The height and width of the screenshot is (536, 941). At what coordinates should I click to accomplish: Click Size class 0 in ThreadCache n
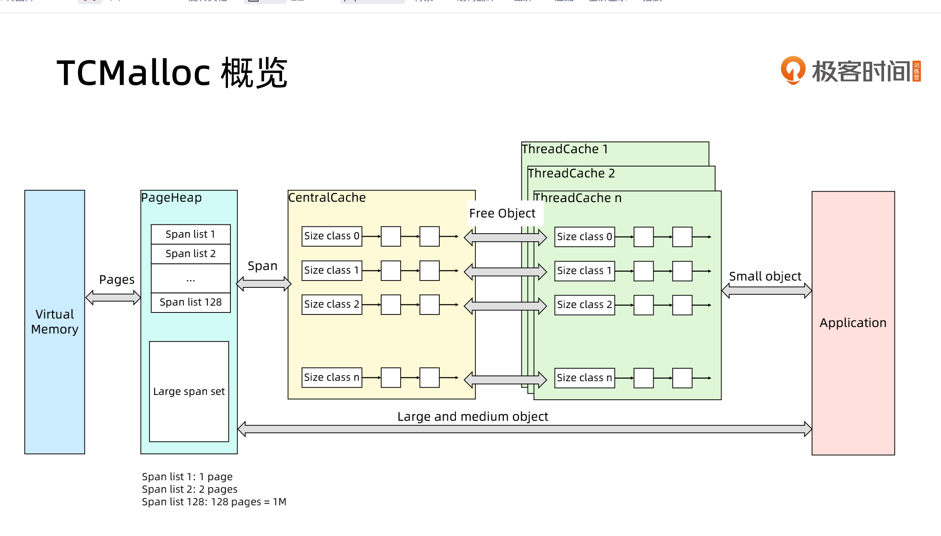[584, 237]
